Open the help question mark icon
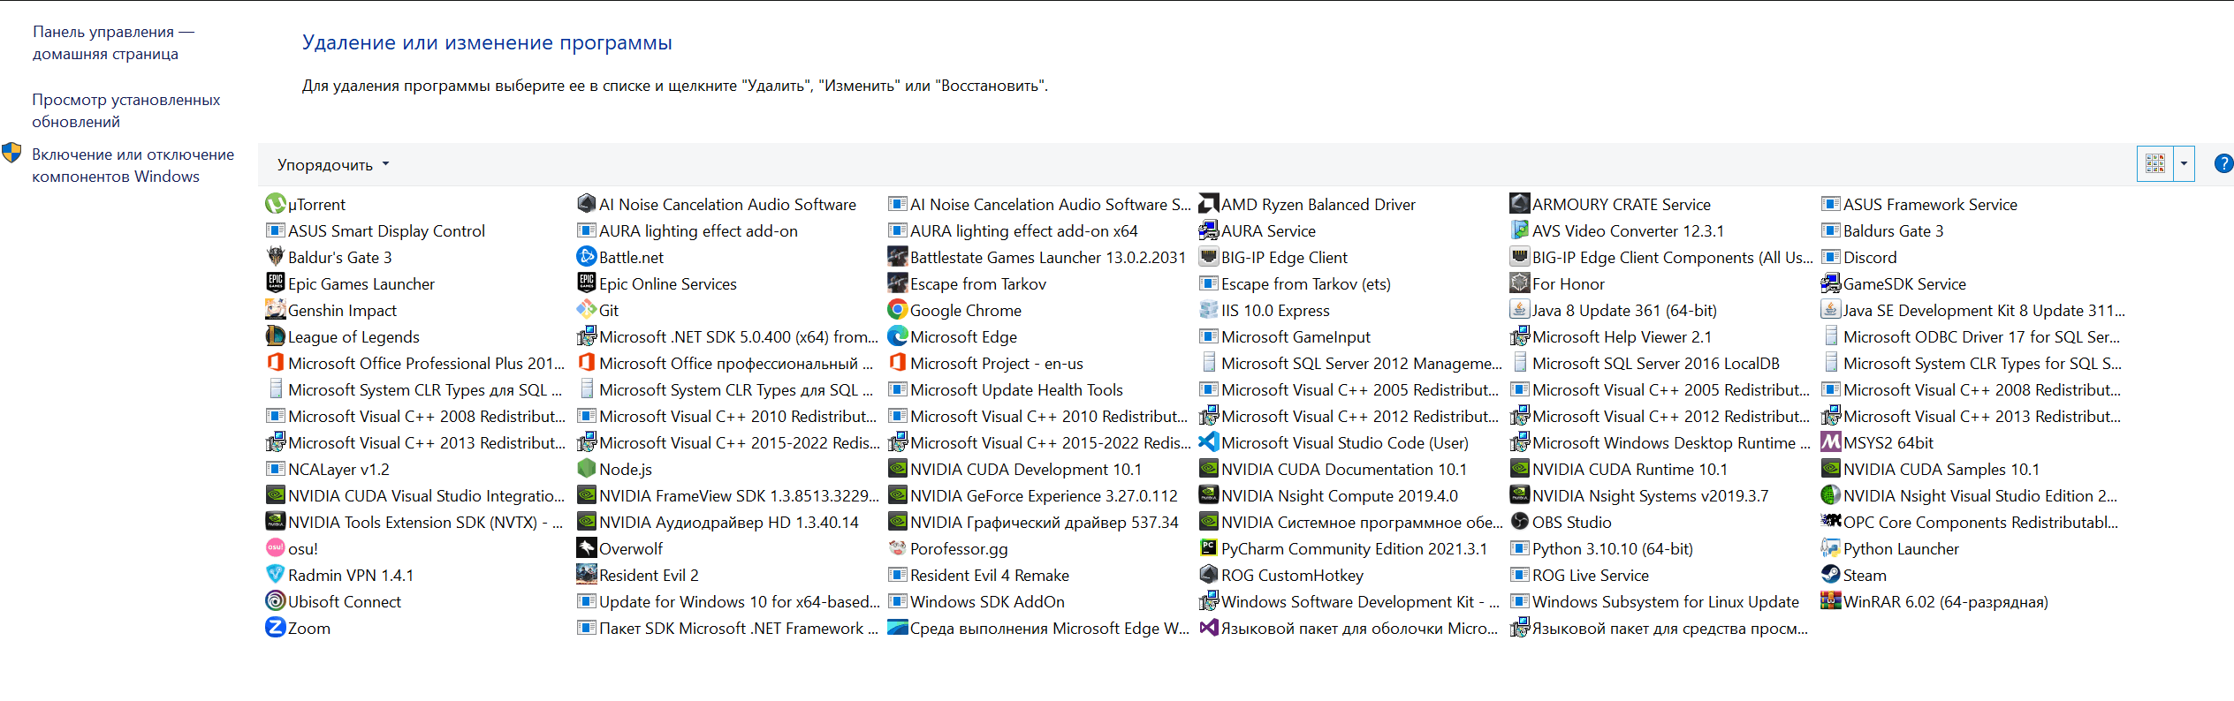 coord(2223,164)
